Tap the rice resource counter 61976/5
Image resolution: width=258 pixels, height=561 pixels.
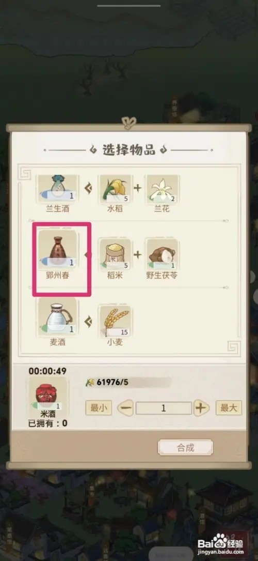coord(107,383)
